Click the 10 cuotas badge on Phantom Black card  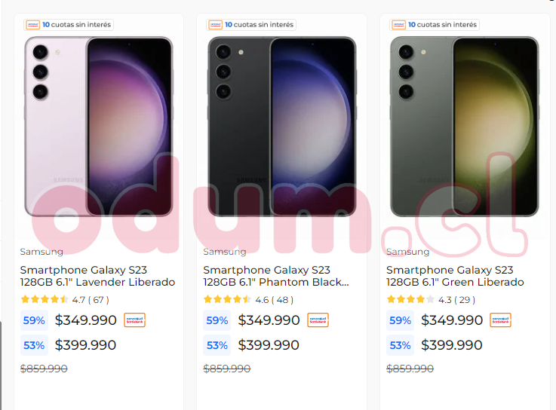click(x=252, y=25)
